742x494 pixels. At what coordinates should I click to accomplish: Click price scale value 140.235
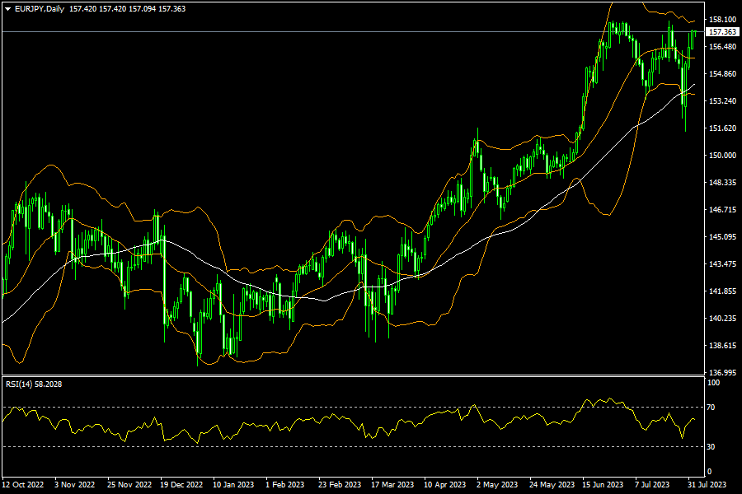(x=722, y=318)
